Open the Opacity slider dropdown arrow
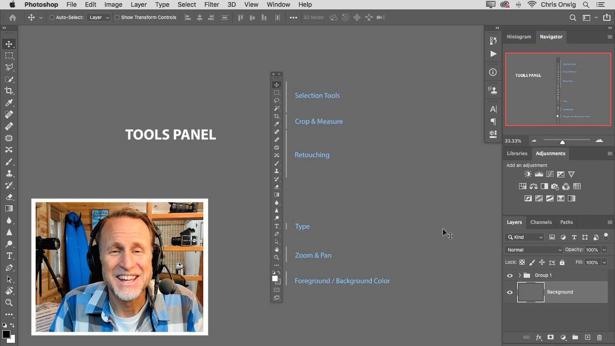 point(604,250)
